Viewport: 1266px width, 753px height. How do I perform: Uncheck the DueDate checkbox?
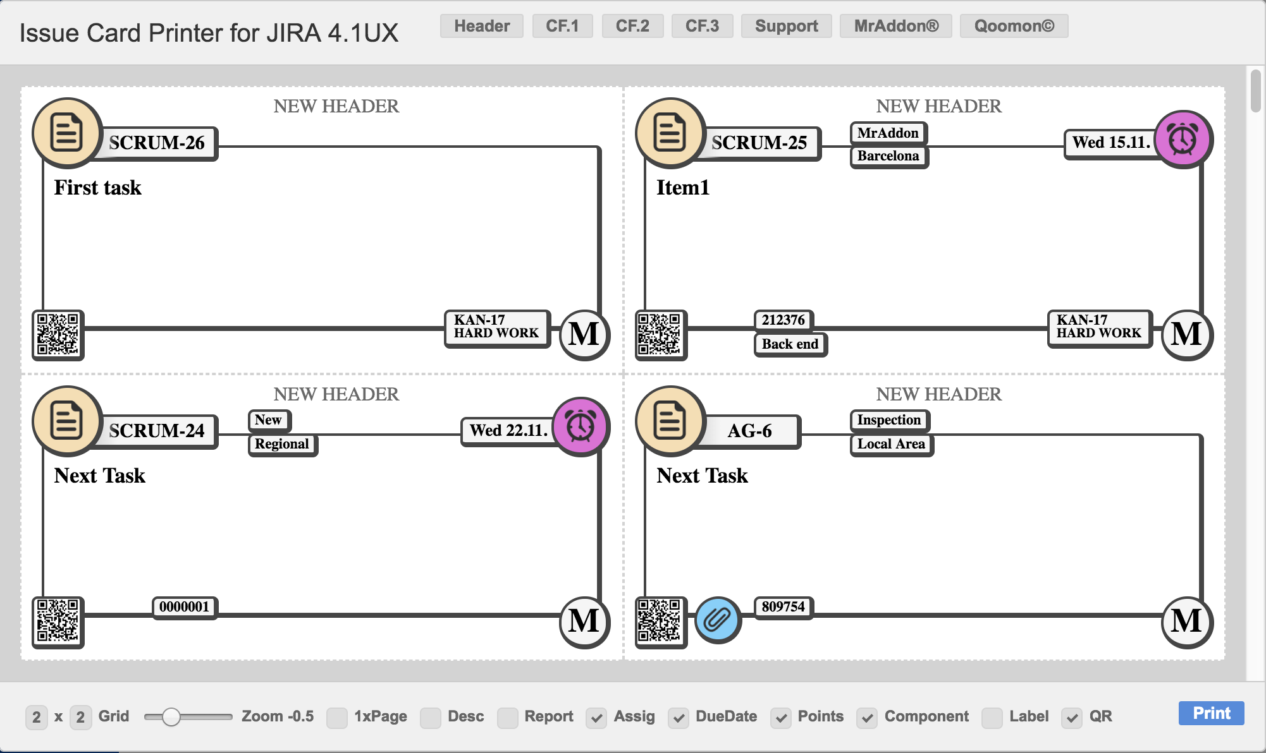coord(679,718)
